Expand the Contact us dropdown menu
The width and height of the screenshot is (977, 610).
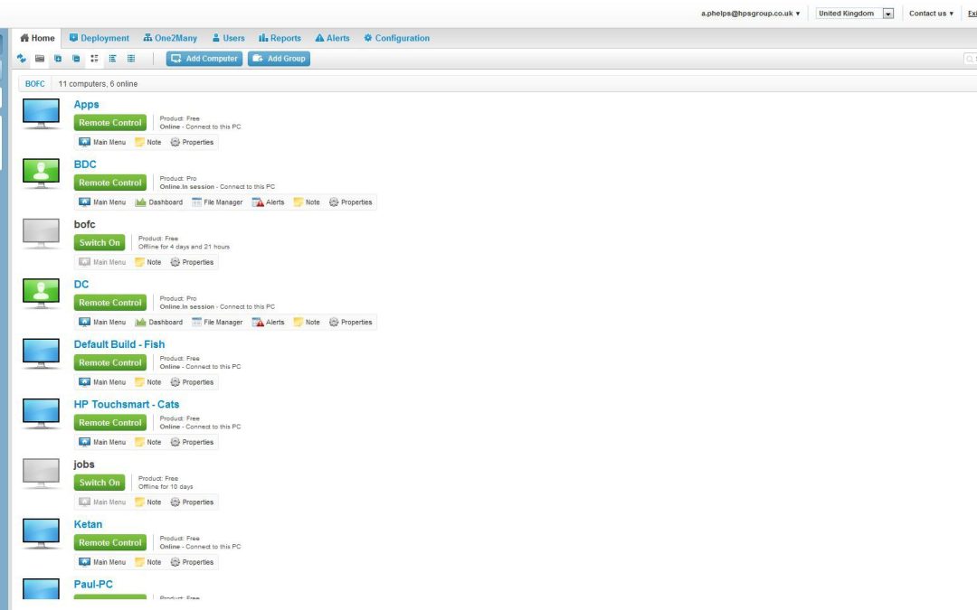click(x=931, y=13)
